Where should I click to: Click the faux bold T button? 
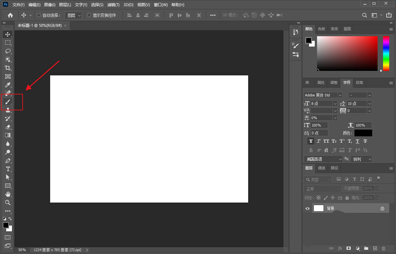[x=311, y=141]
